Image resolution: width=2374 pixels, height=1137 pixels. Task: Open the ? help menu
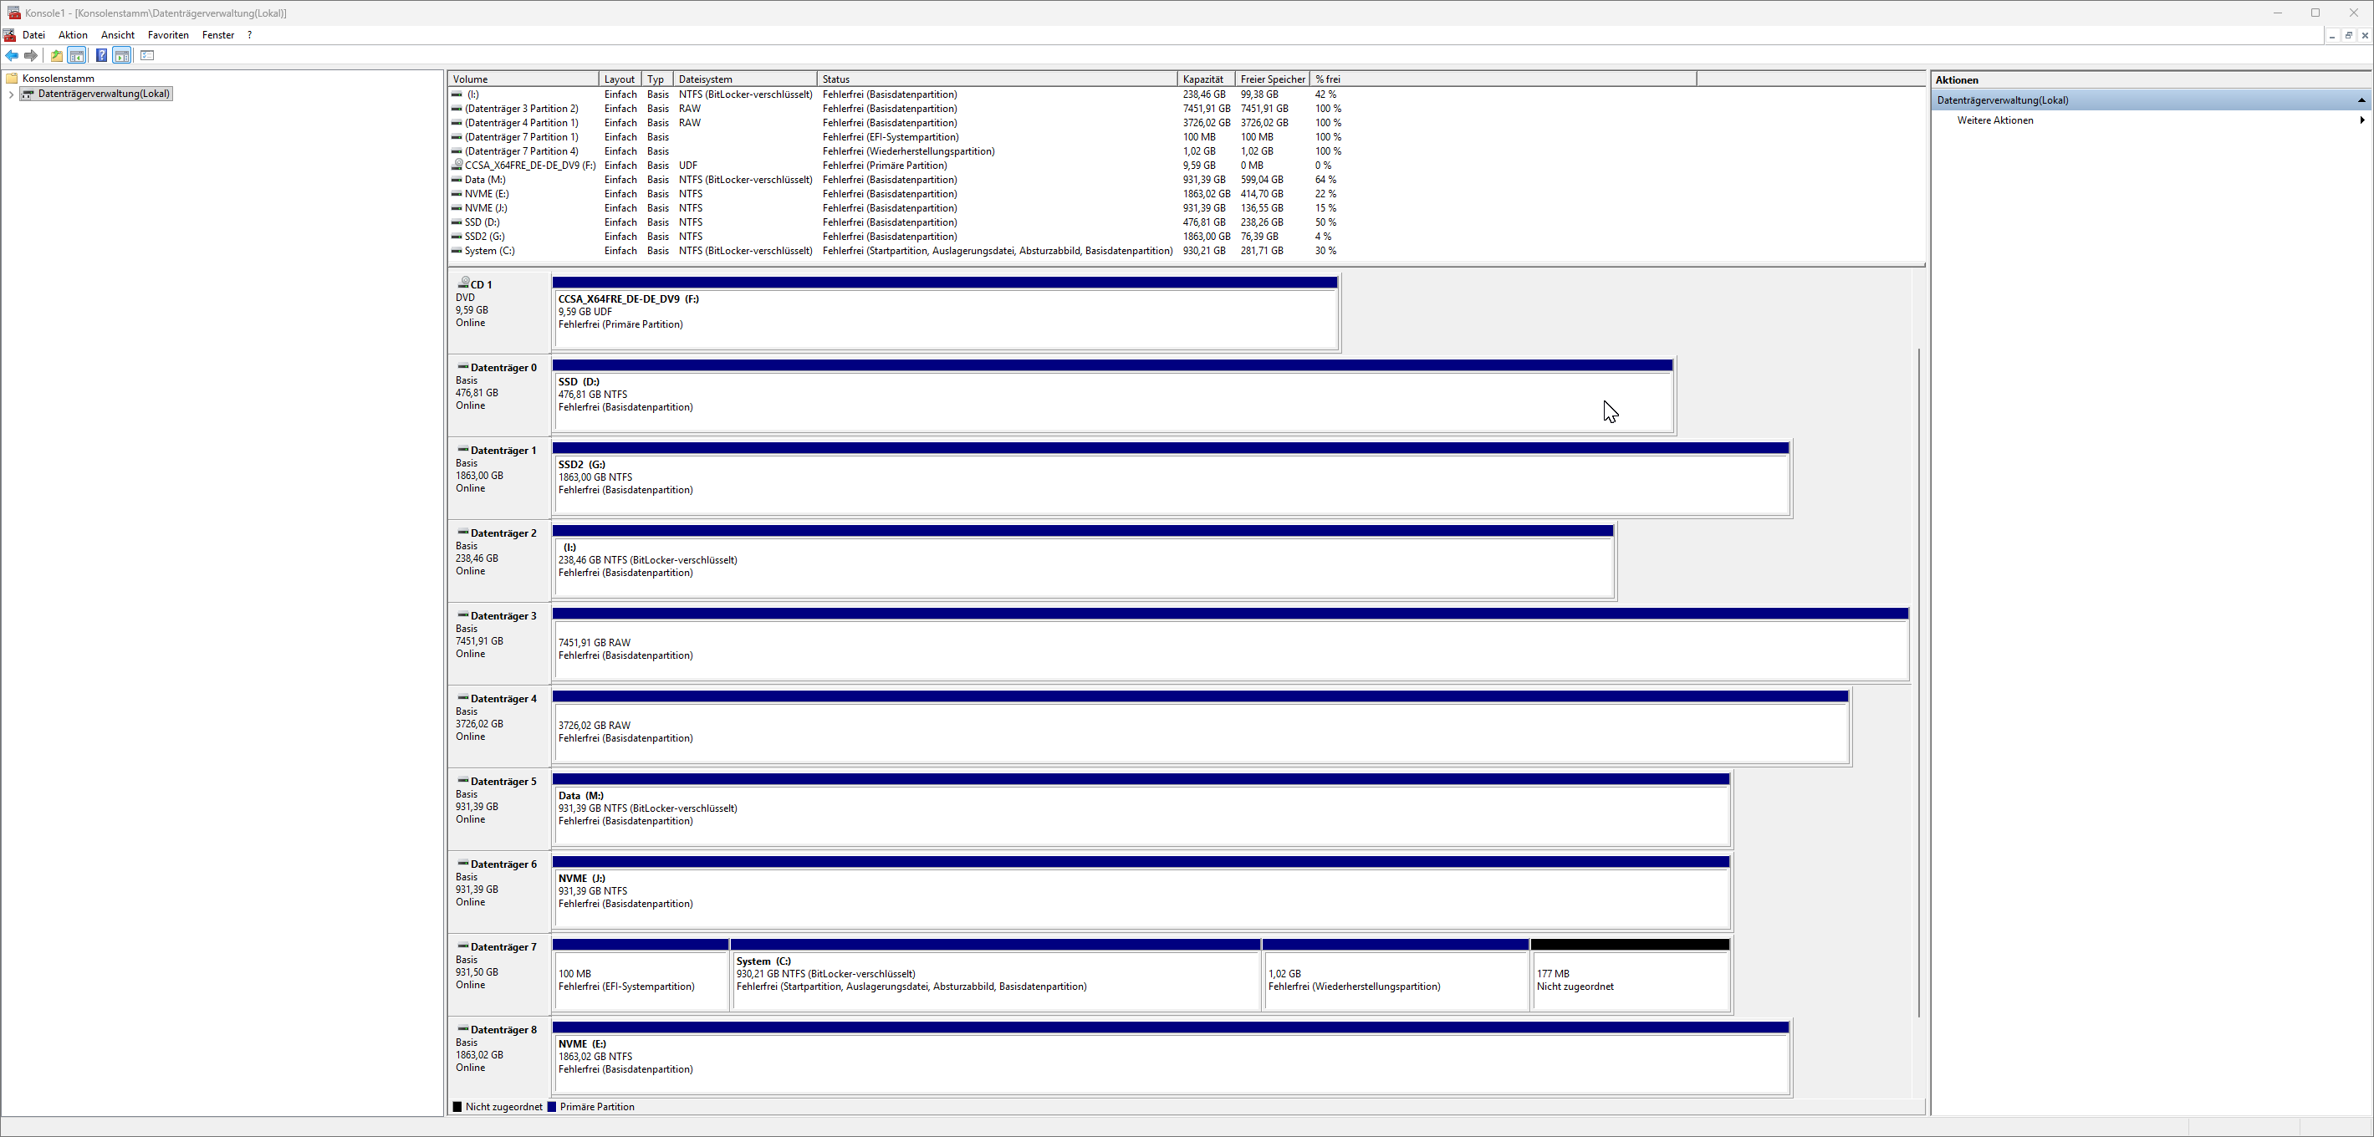coord(250,35)
